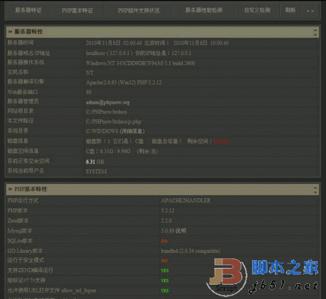The height and width of the screenshot is (299, 326).
Task: Go to 服务器性能检测 tab
Action: click(x=204, y=10)
